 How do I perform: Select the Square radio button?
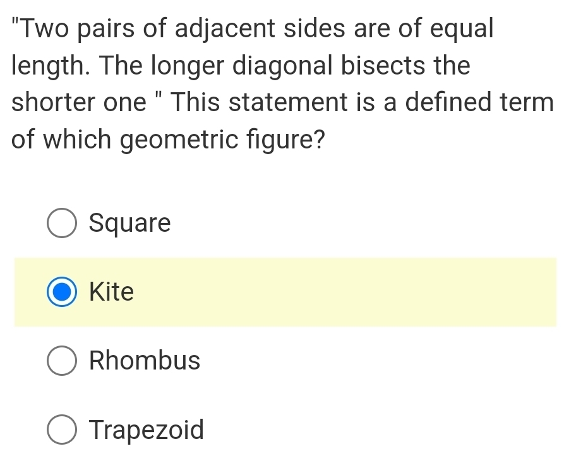[61, 224]
